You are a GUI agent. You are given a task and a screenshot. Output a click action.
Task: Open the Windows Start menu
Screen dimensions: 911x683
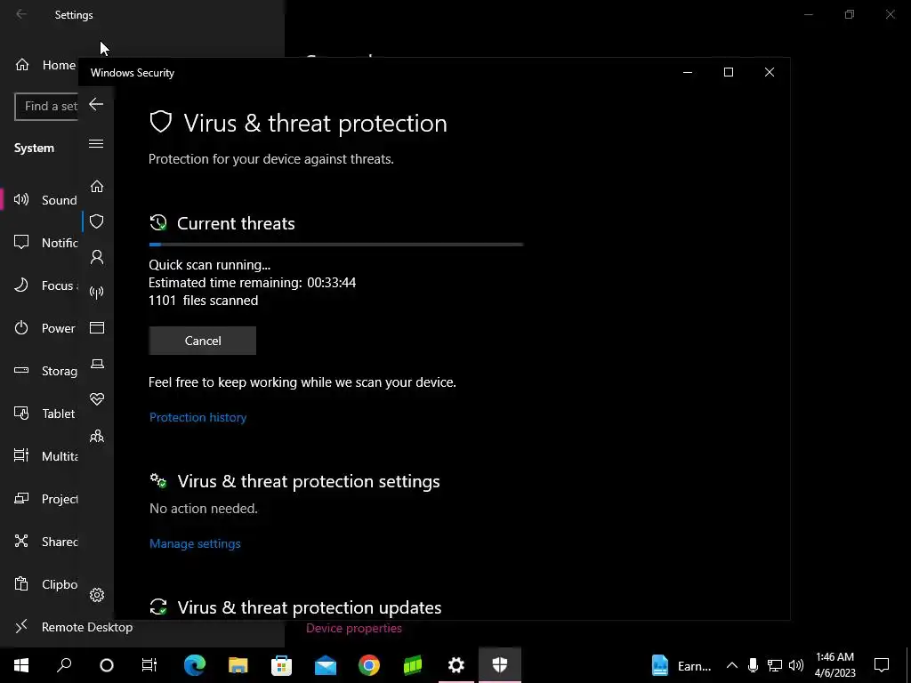click(x=21, y=665)
